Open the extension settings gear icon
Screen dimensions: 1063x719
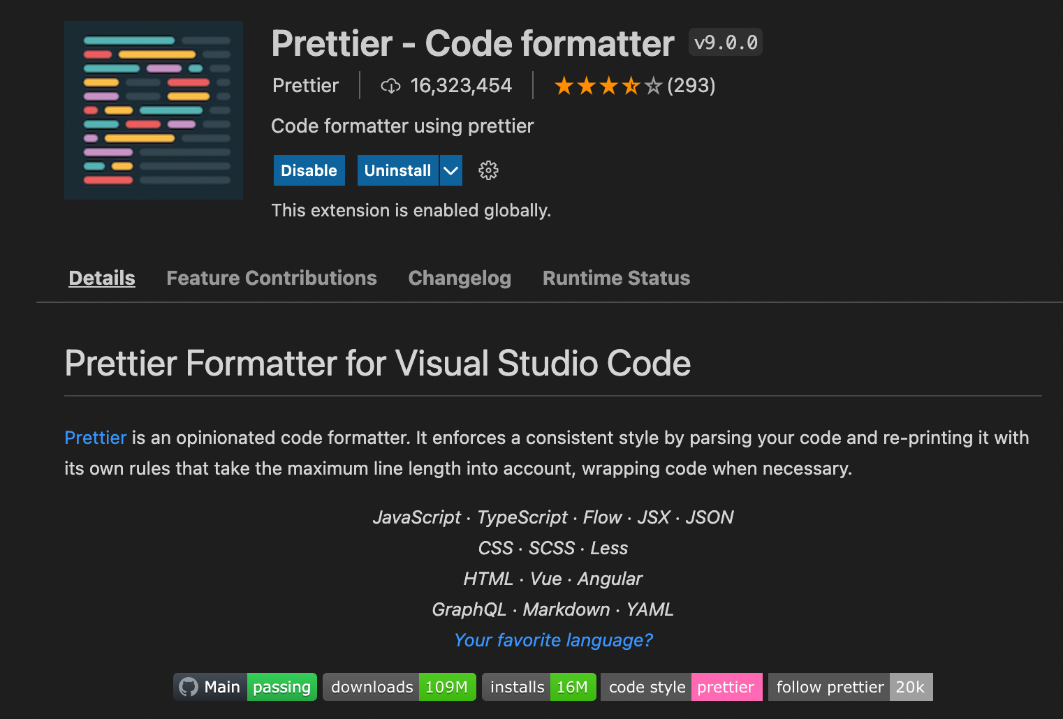point(488,170)
